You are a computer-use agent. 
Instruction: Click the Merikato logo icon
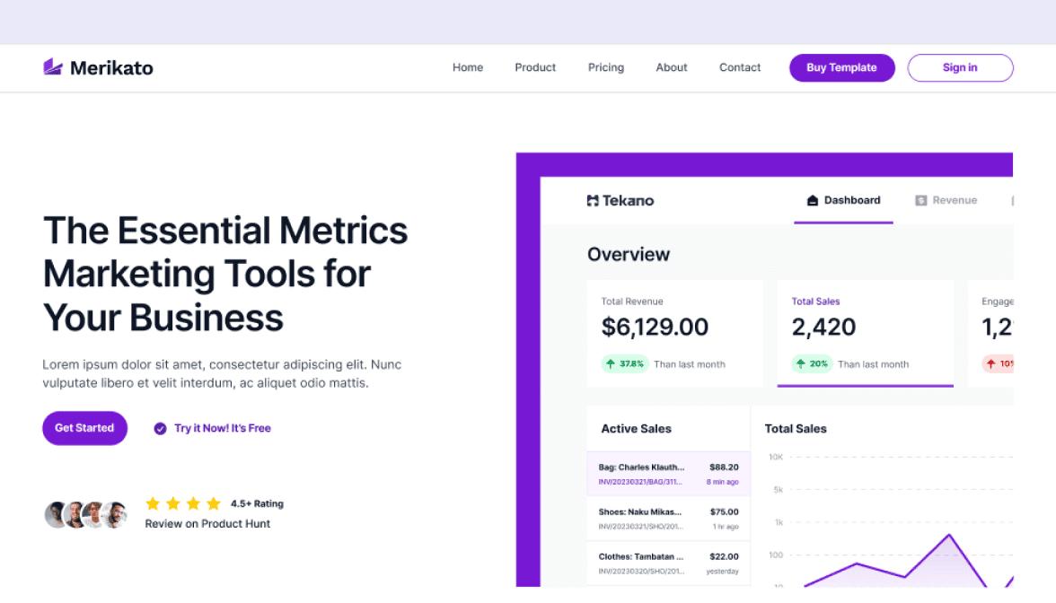[x=52, y=66]
